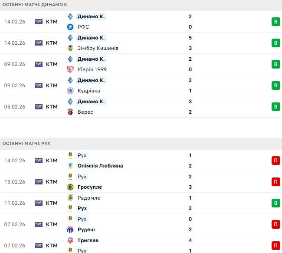Click the Радомлє club crest
This screenshot has height=253, width=282.
pos(70,198)
